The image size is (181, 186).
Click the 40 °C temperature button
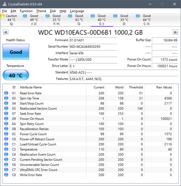coord(16,75)
